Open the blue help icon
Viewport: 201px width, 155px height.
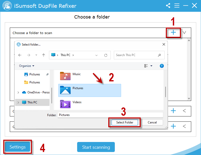162,66
